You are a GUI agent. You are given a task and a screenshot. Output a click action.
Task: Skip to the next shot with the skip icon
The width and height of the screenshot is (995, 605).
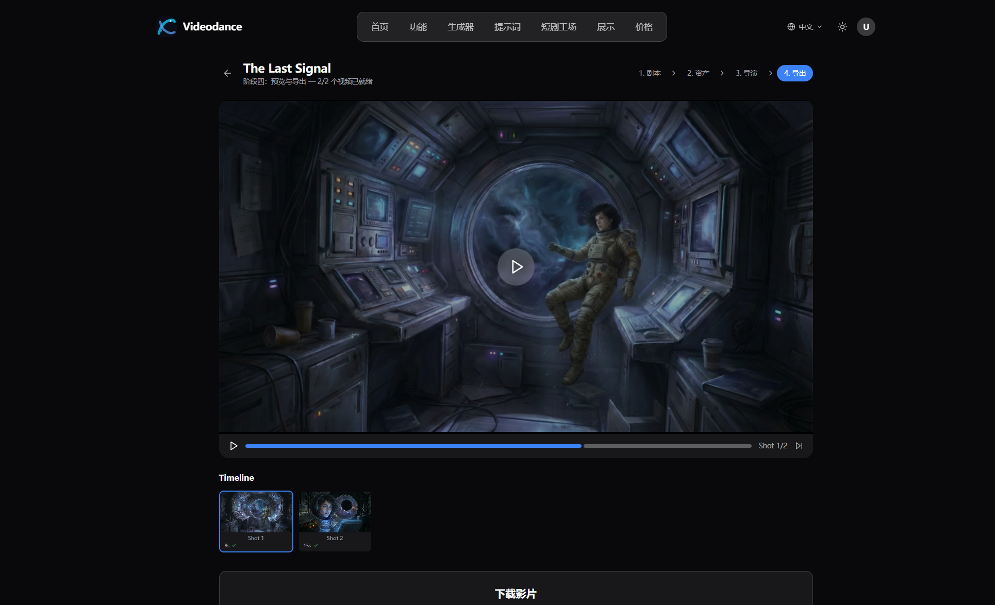click(x=799, y=446)
